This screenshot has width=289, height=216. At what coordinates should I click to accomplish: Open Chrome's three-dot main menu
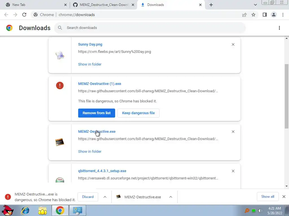(x=283, y=15)
